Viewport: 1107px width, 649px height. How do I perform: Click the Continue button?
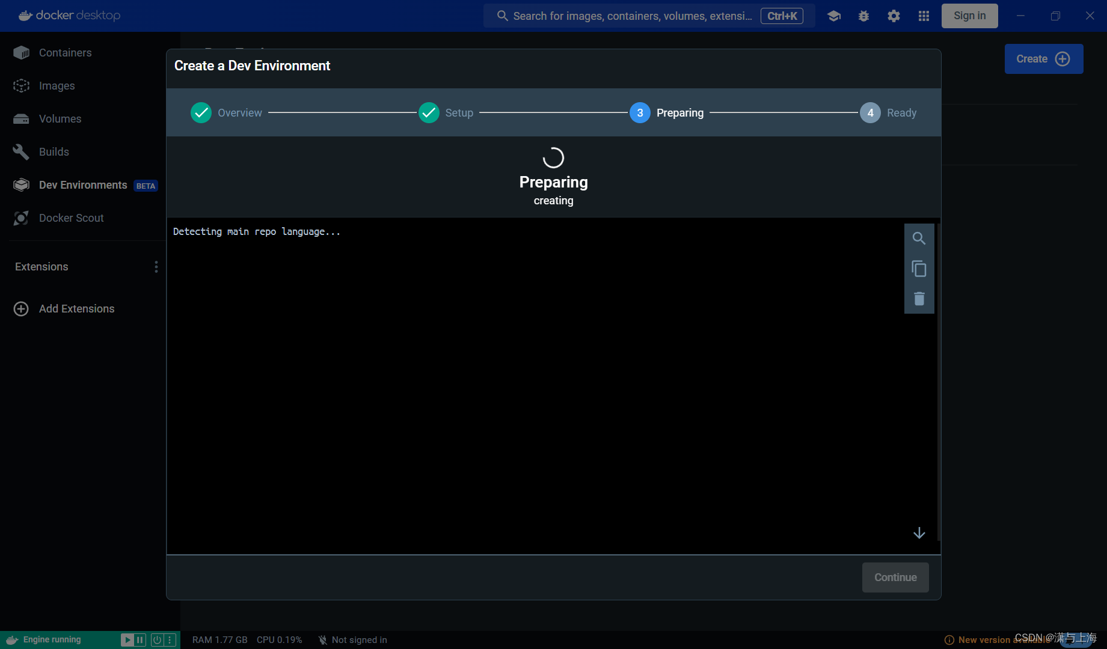point(895,577)
